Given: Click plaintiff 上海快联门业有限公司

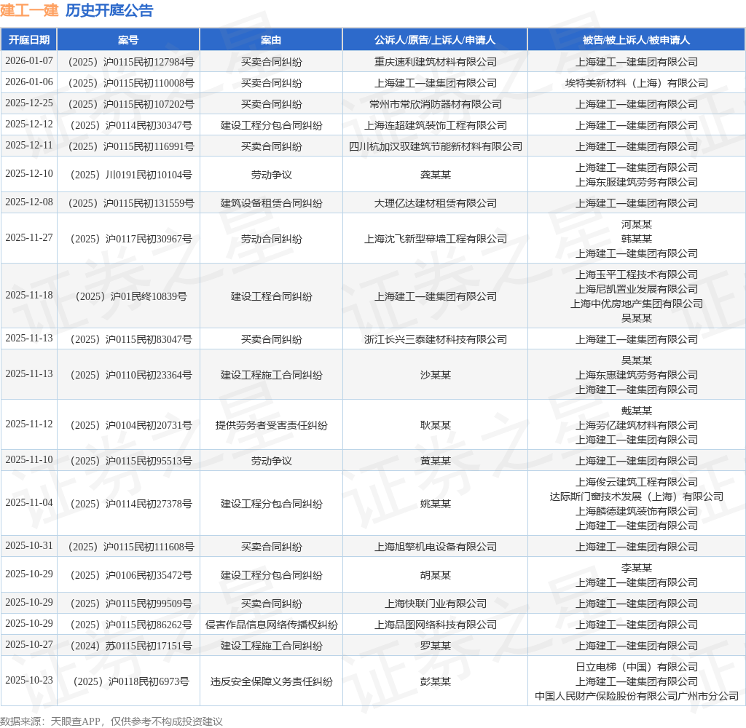Looking at the screenshot, I should [436, 604].
